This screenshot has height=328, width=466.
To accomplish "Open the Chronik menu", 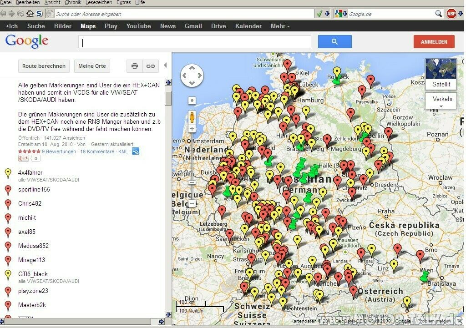I will [73, 2].
